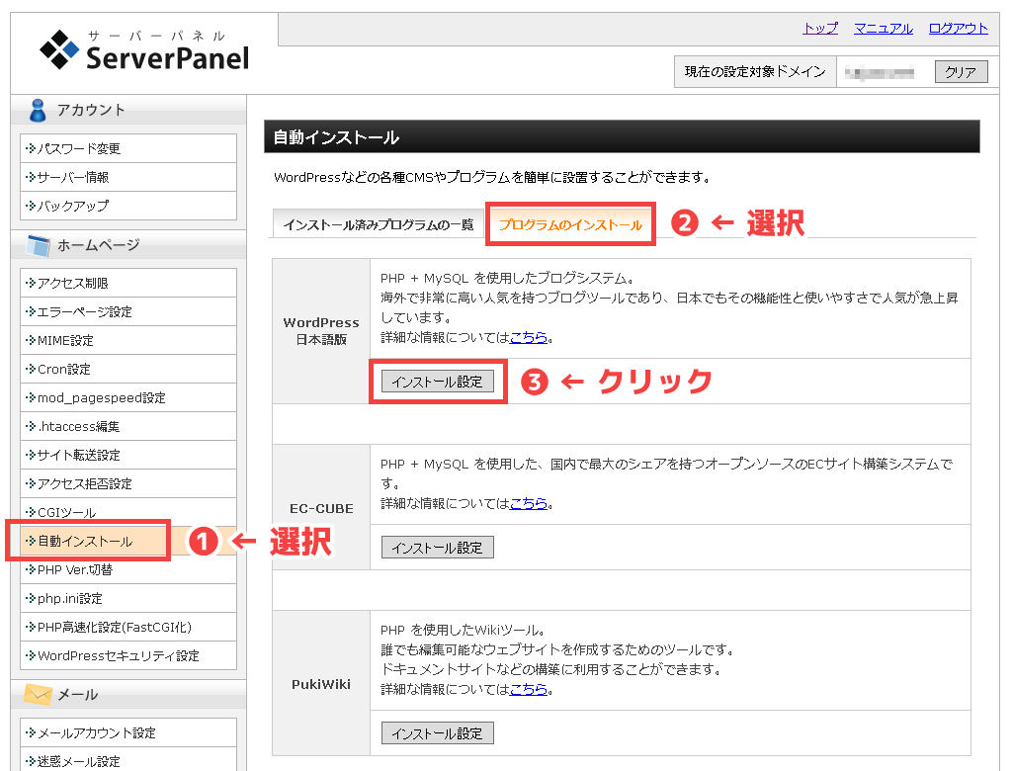Click インストール設定 for WordPress日本語版
The height and width of the screenshot is (771, 1013).
coord(438,382)
